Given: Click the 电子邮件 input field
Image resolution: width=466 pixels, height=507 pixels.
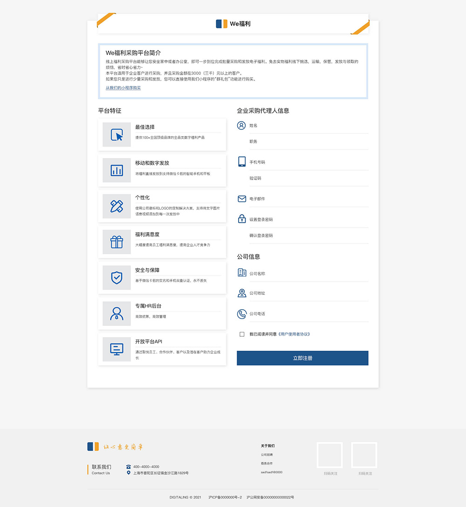Looking at the screenshot, I should pyautogui.click(x=308, y=199).
